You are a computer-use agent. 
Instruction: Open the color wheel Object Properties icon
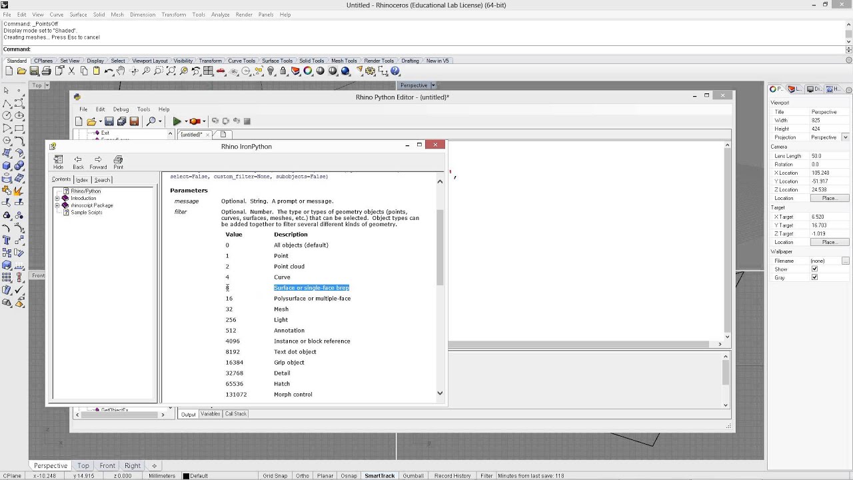click(x=308, y=71)
